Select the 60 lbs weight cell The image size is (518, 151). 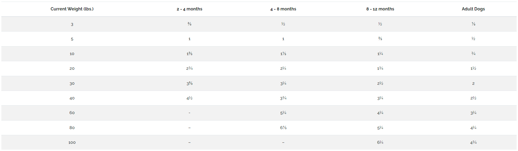72,113
